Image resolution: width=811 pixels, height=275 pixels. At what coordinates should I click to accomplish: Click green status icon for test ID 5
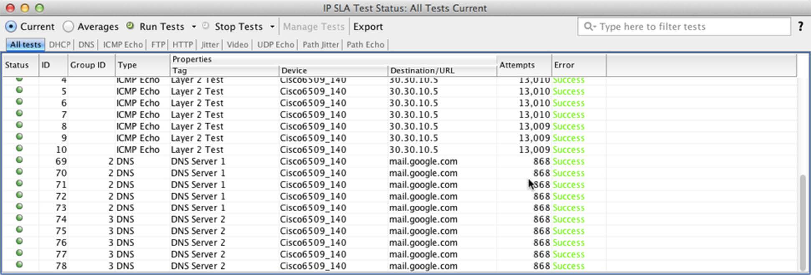tap(19, 90)
